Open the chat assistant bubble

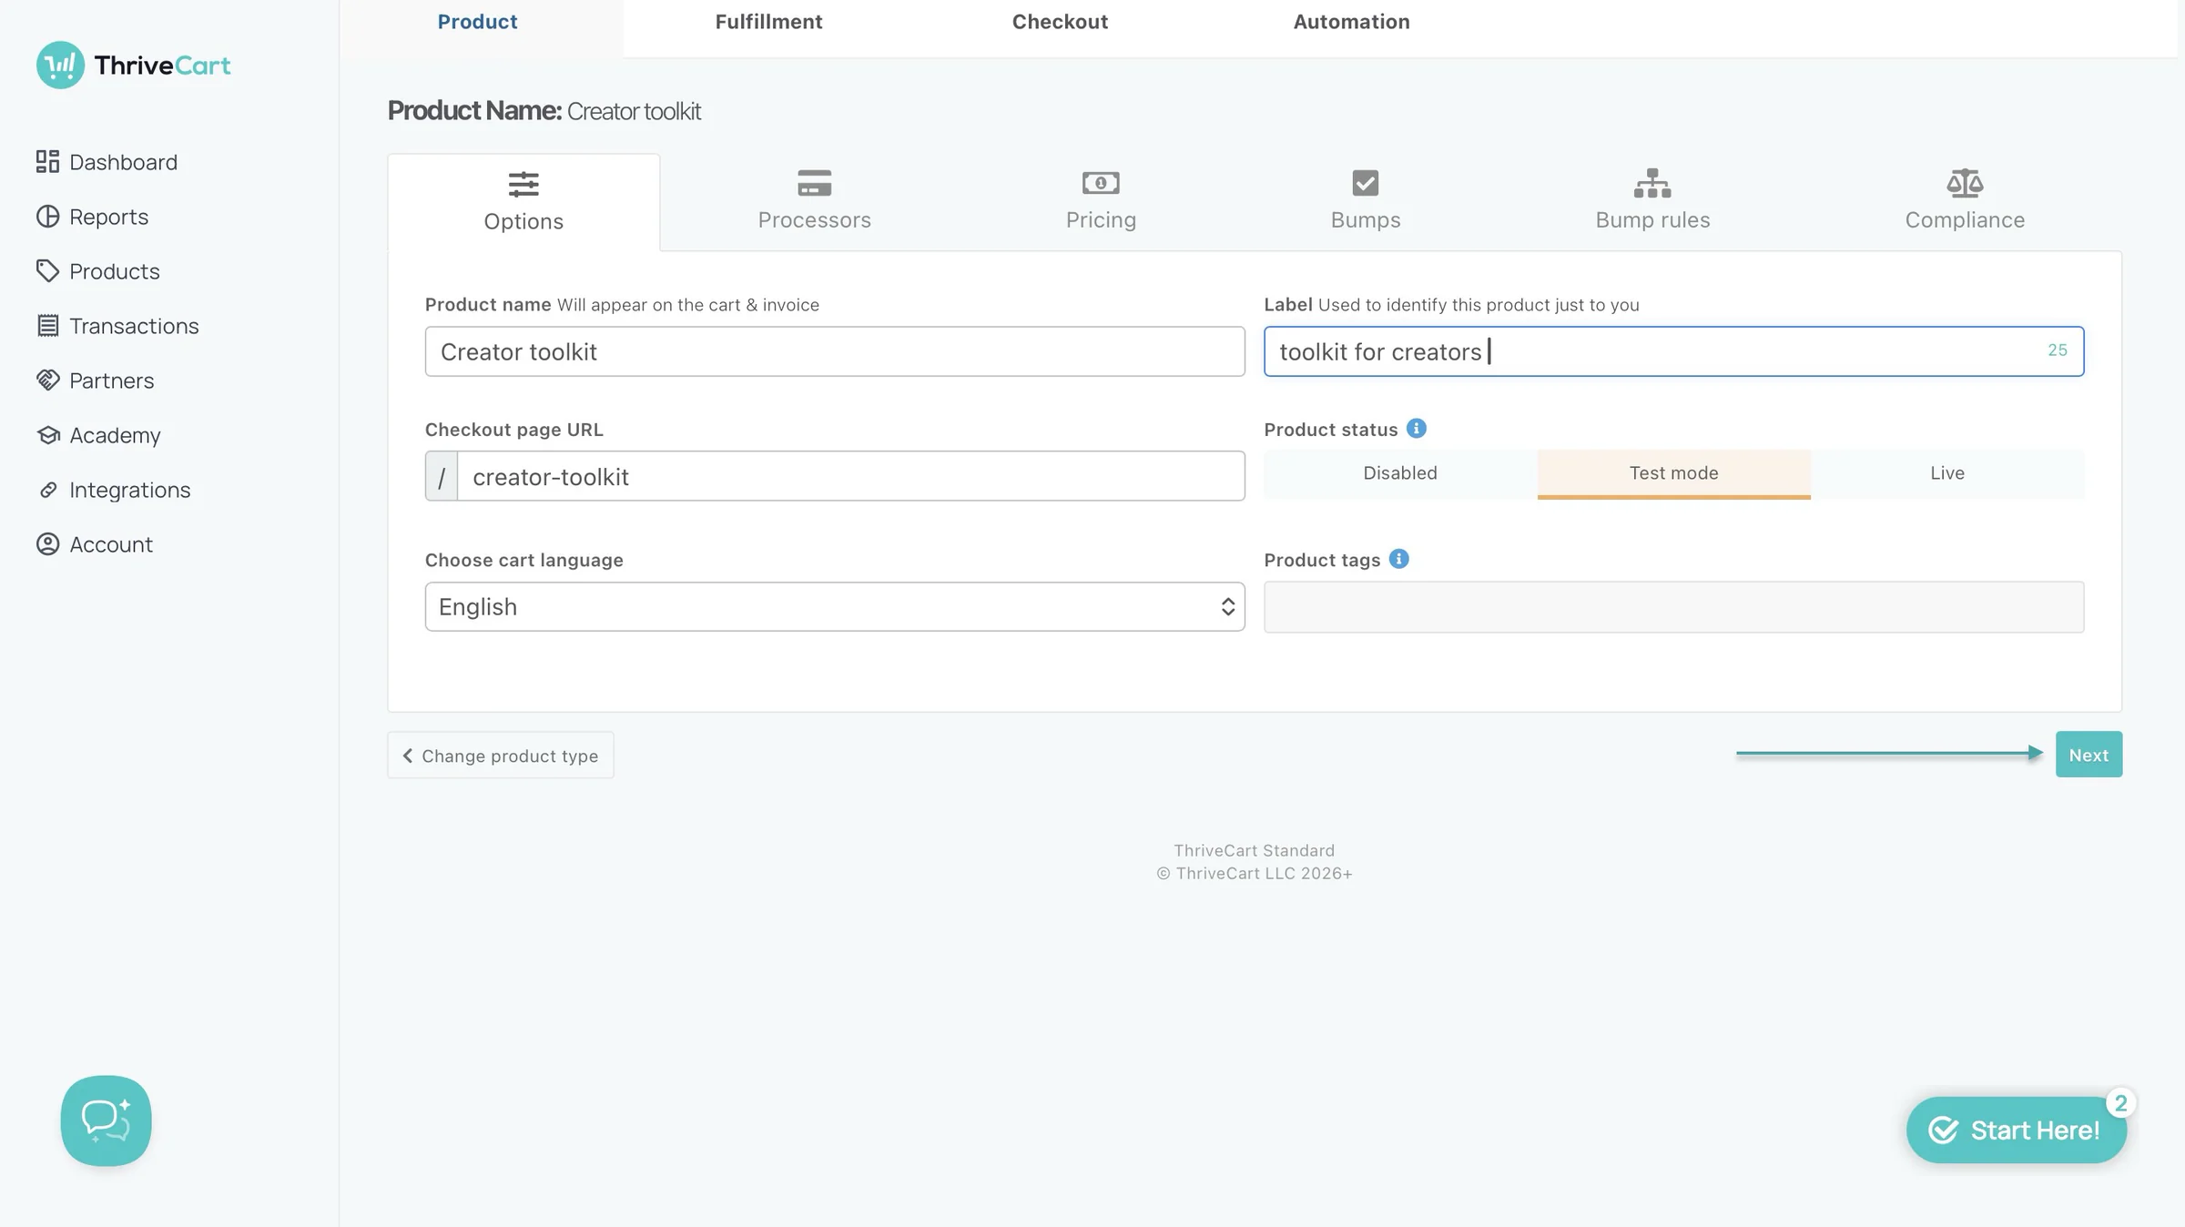click(106, 1121)
